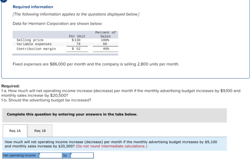The width and height of the screenshot is (251, 161).
Task: Switch to the Req 1B tab
Action: 40,131
